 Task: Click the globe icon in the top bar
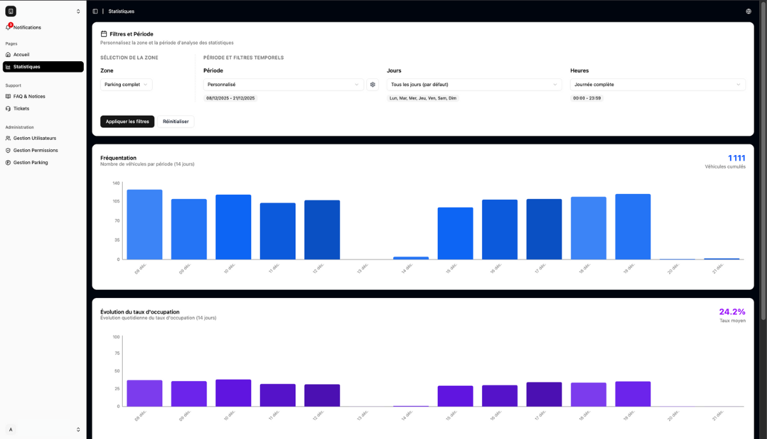pyautogui.click(x=749, y=11)
